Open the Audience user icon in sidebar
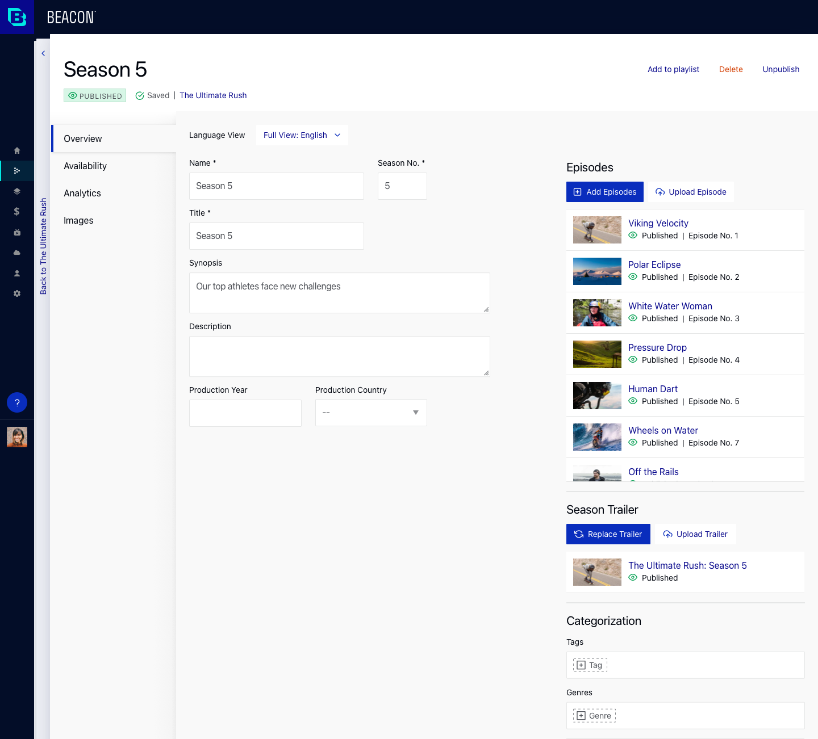 click(17, 273)
